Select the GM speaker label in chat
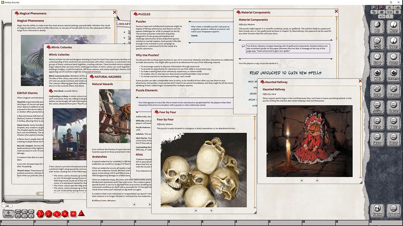This screenshot has height=226, width=403. tap(7, 206)
